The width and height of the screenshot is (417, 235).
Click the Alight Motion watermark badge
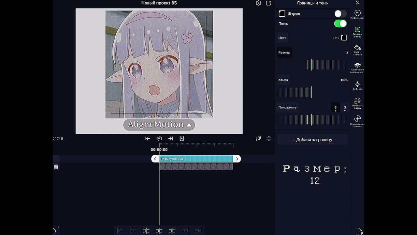click(159, 125)
